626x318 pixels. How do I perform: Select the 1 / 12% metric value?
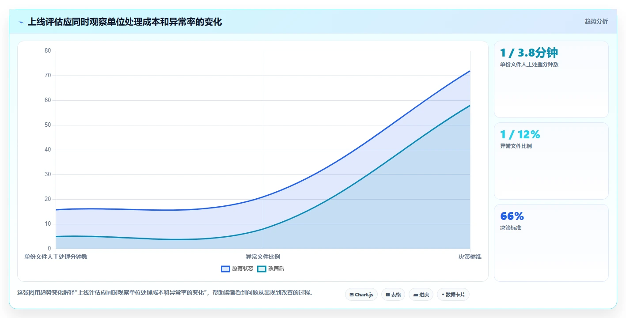(520, 134)
